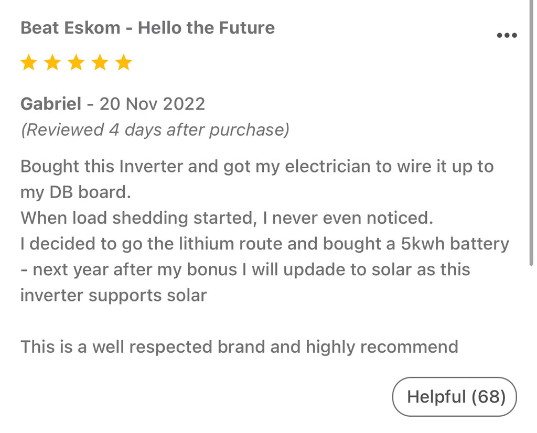Screen dimensions: 537x433
Task: Click the second yellow rating star
Action: tap(52, 63)
